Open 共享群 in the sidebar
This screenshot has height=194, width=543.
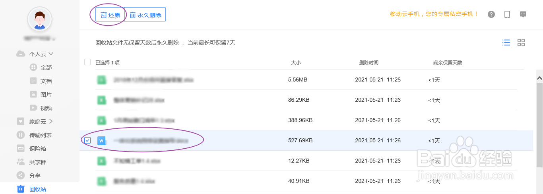coord(37,162)
